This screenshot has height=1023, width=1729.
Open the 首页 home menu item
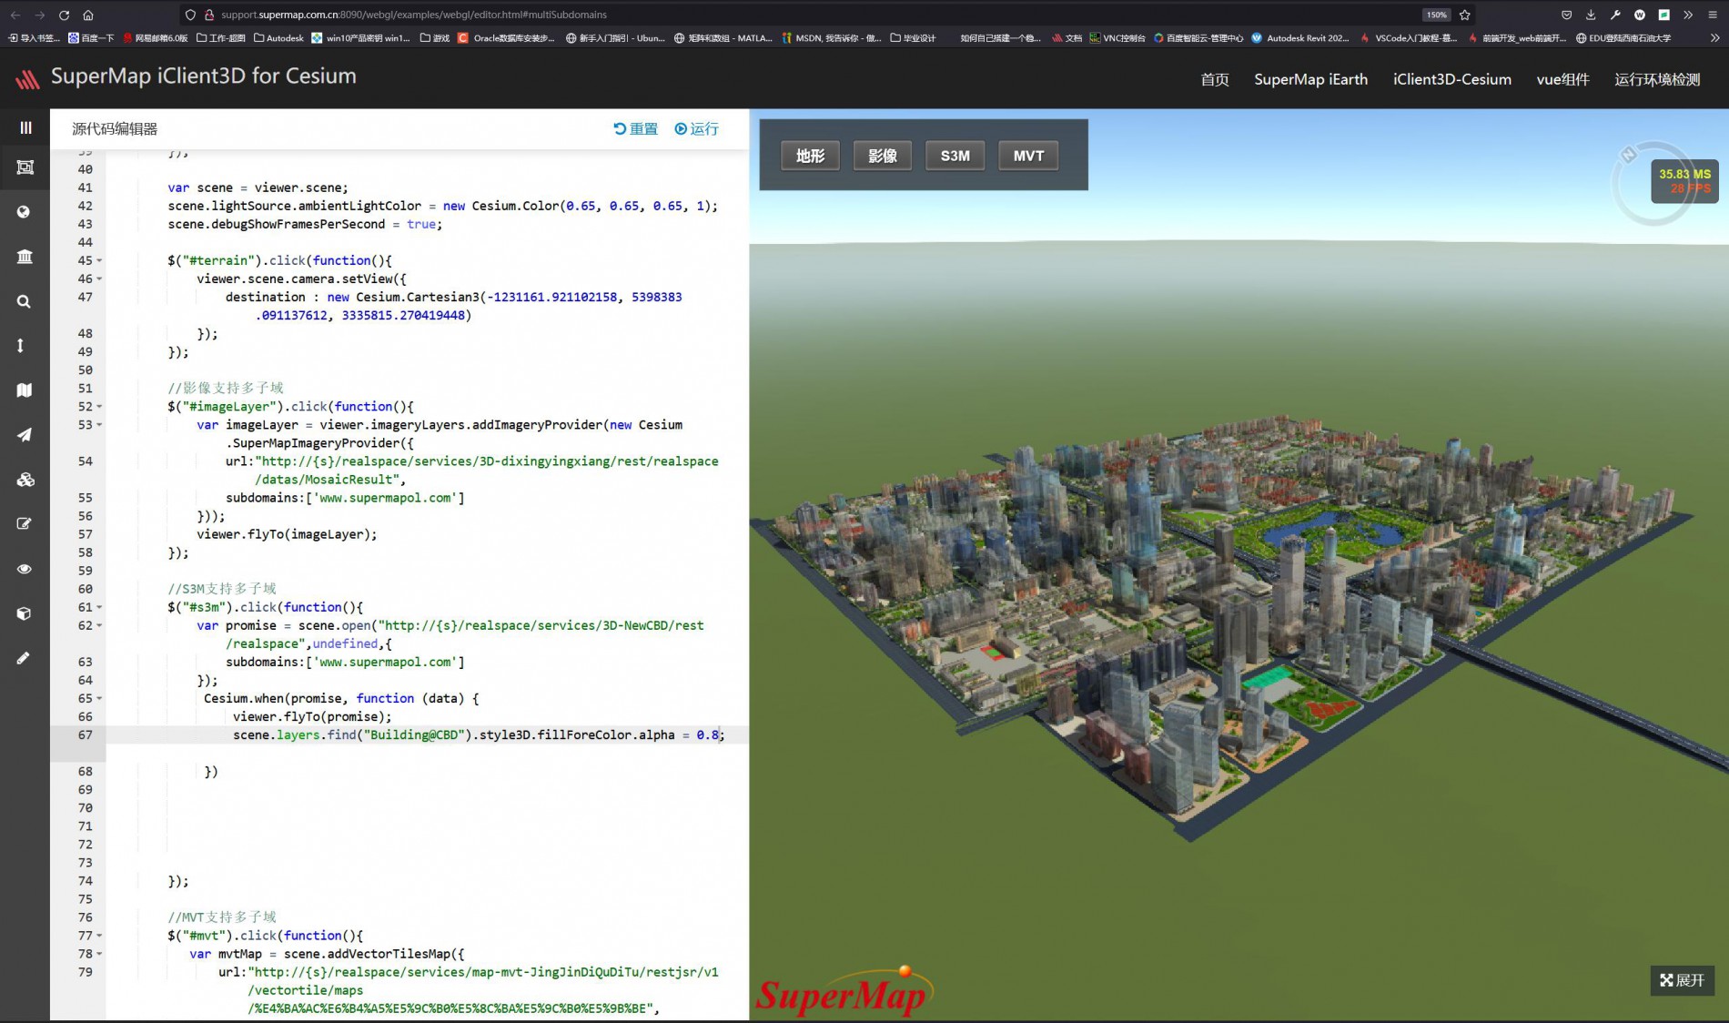1214,79
